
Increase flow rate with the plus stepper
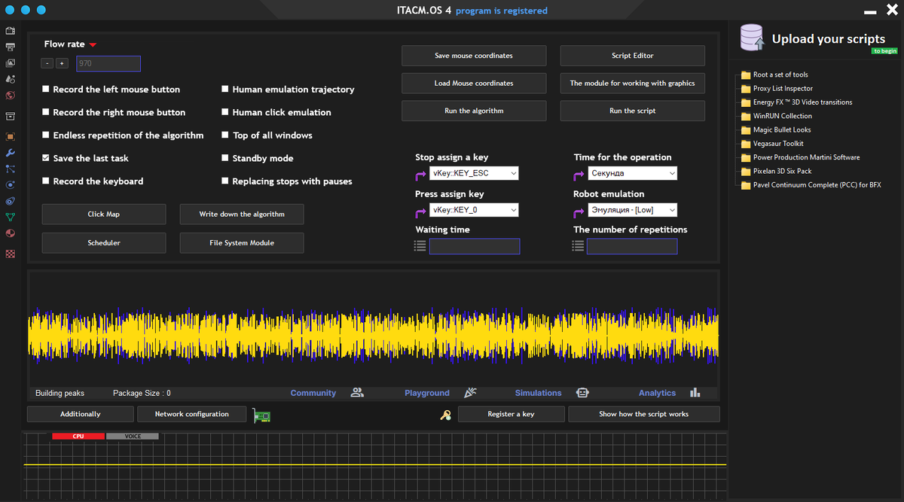point(62,64)
